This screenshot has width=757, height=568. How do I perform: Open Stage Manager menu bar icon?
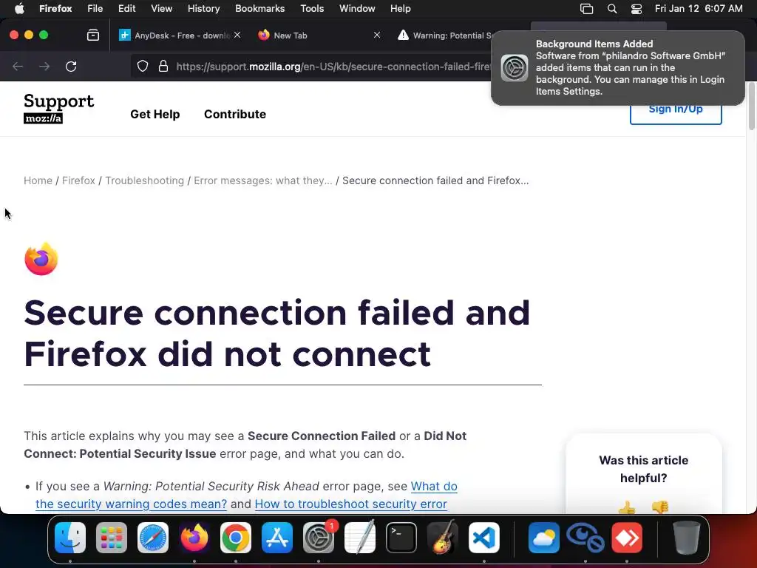(586, 9)
